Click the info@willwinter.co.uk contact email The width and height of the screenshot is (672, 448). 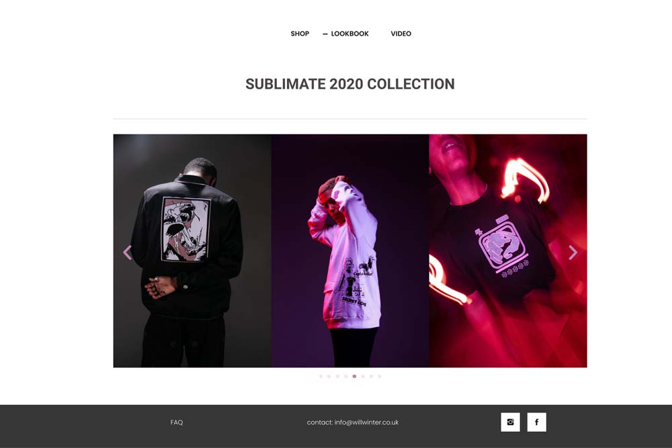pos(366,422)
